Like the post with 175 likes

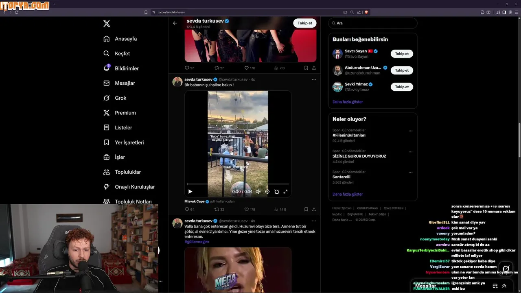pos(250,210)
